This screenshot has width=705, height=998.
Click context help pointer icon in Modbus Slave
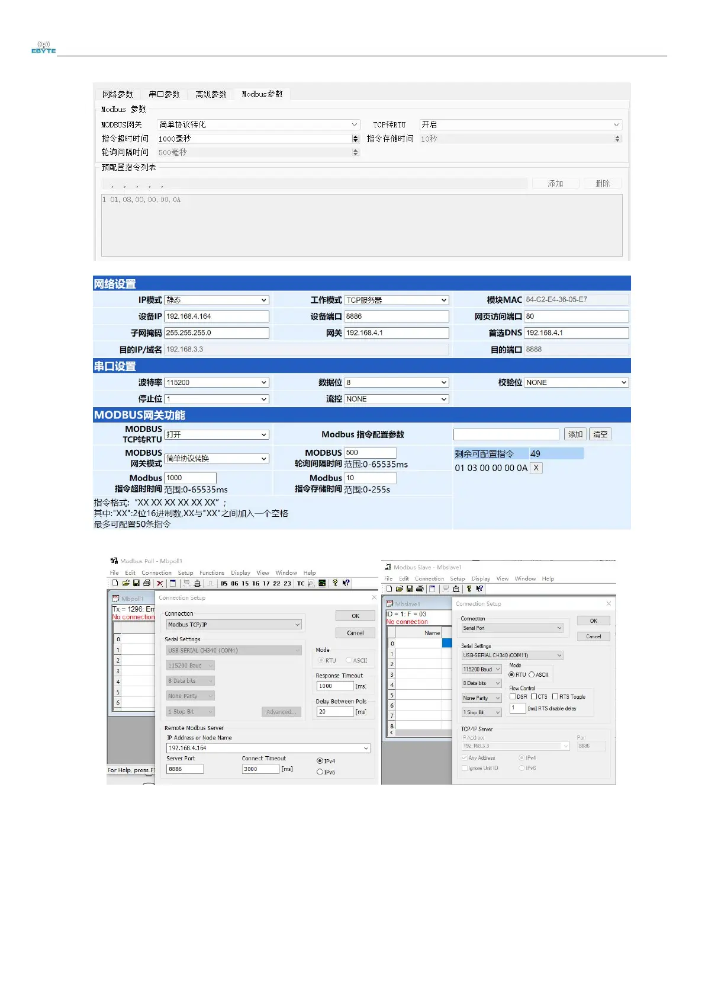(x=479, y=588)
